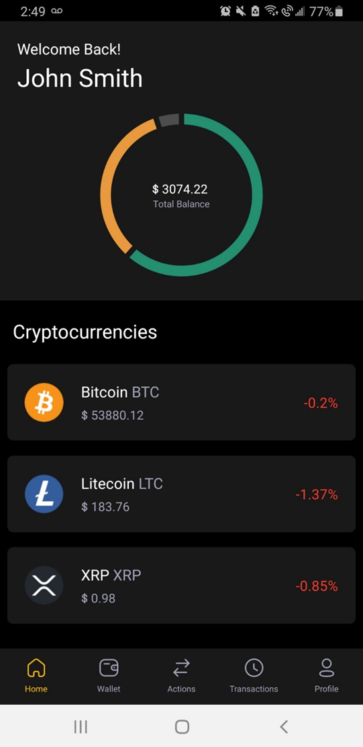Tap the Android recent apps button
This screenshot has width=363, height=747.
click(81, 727)
